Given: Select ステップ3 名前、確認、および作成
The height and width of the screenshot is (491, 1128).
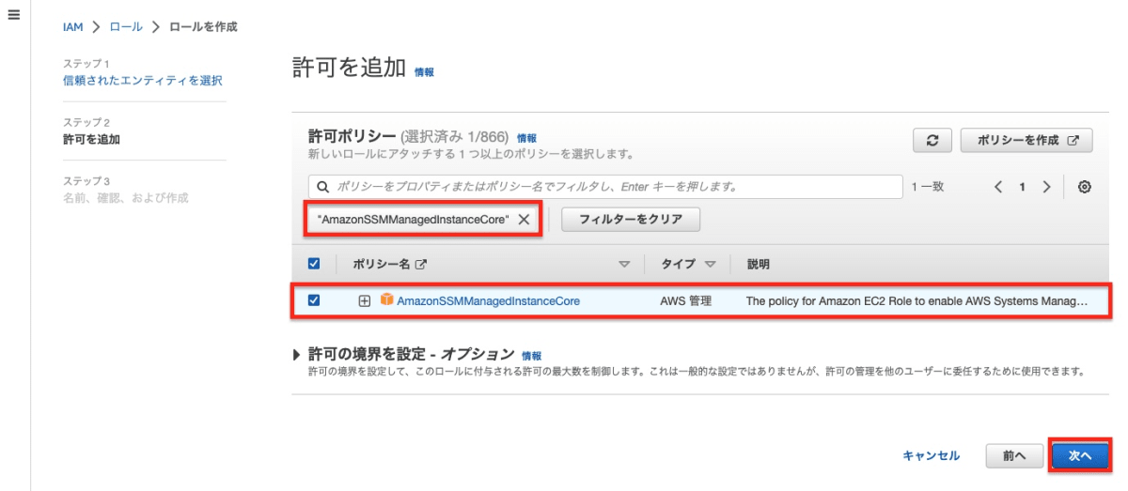Looking at the screenshot, I should (x=125, y=197).
